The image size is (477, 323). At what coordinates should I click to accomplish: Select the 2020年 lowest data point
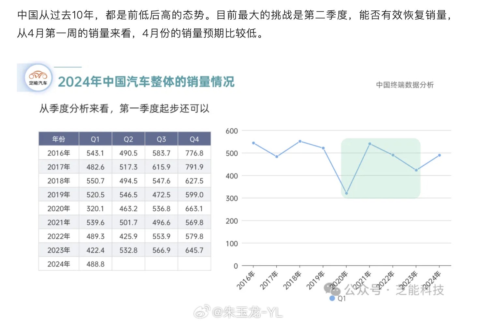click(346, 193)
